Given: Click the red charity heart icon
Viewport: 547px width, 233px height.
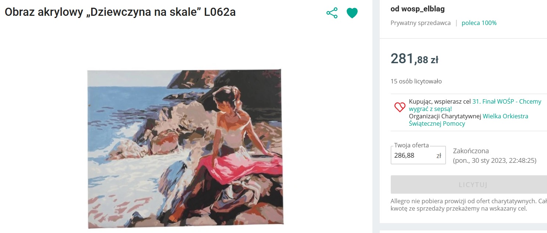Looking at the screenshot, I should pyautogui.click(x=400, y=107).
